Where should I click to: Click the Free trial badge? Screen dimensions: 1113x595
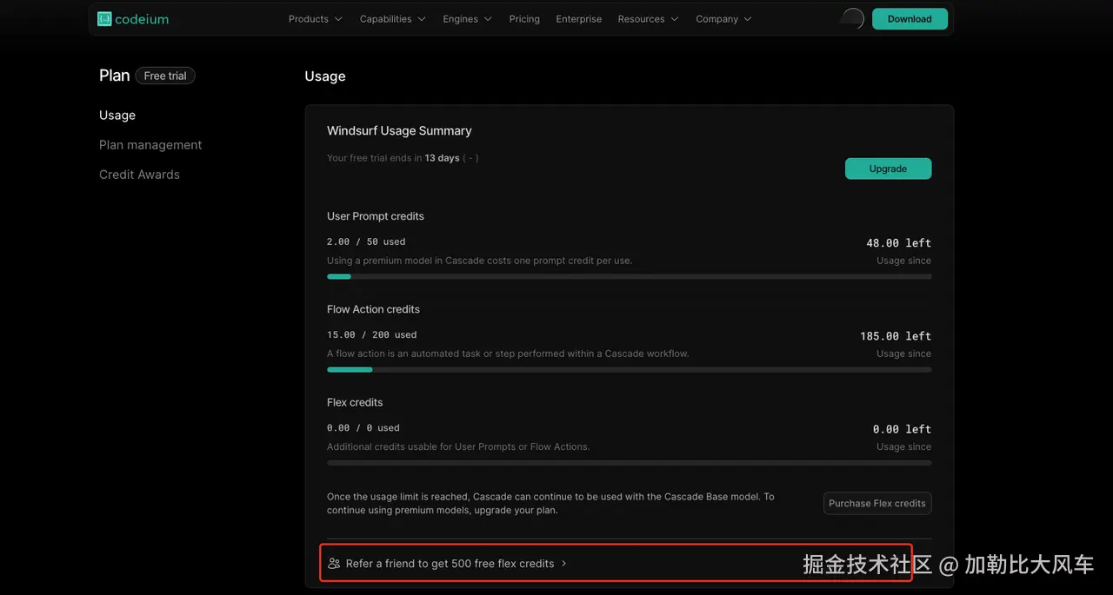pos(165,76)
